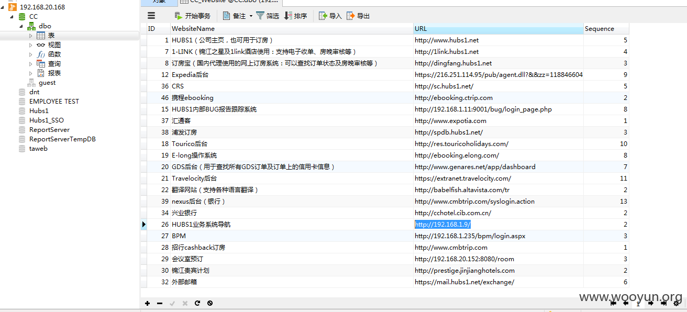Click the guest schema icon

coord(31,83)
